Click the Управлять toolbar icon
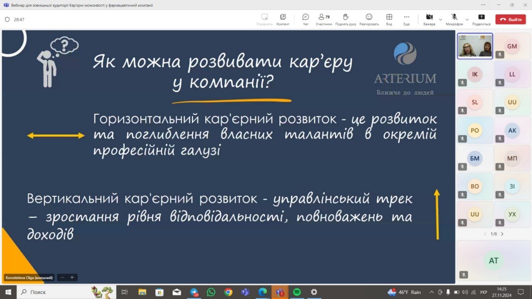Screen dimensions: 532x299 [x=264, y=19]
